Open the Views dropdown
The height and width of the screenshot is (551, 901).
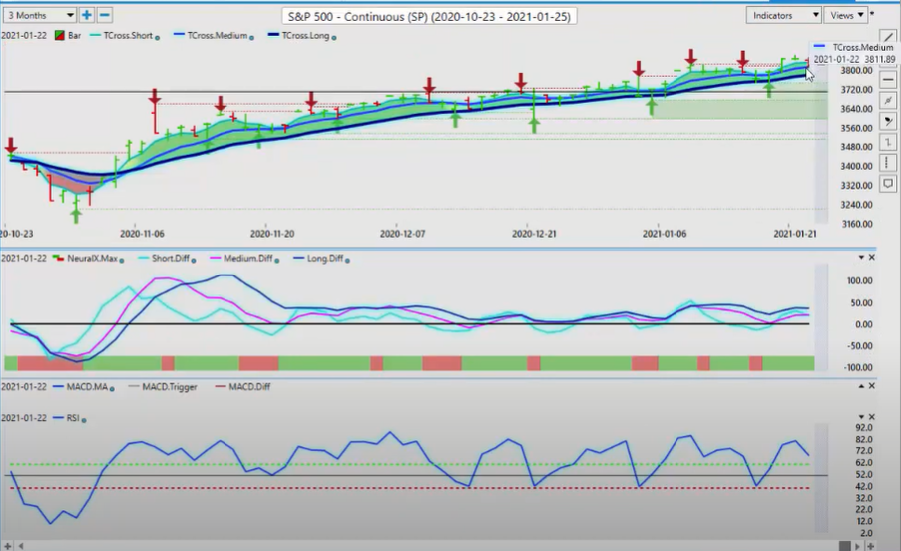point(845,16)
